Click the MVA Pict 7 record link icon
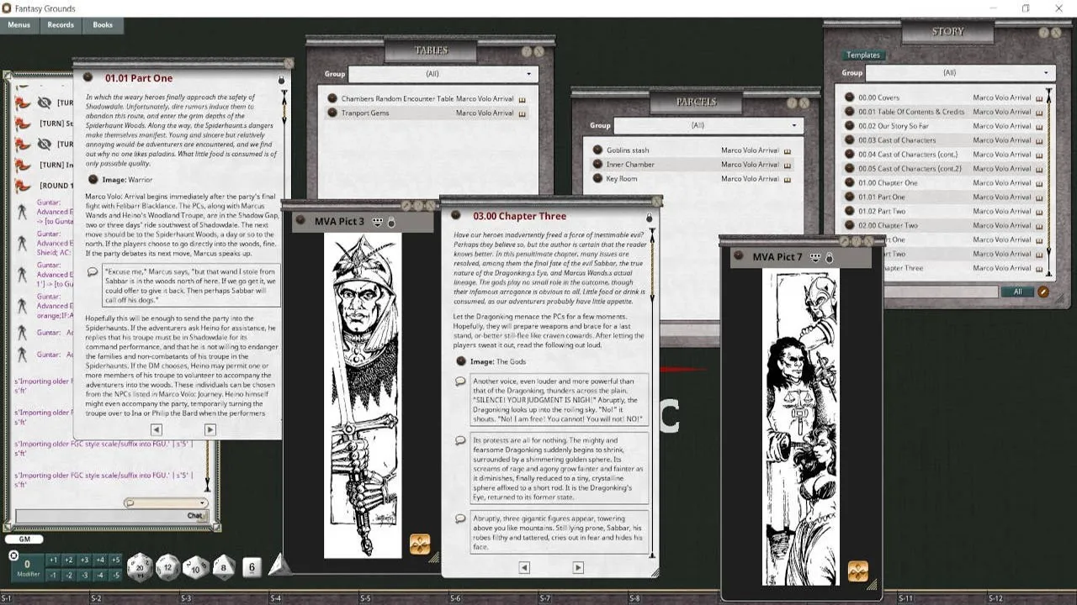 pos(739,256)
